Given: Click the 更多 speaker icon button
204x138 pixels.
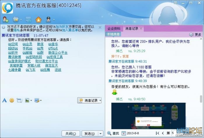Looking at the screenshot, I should (195, 35).
